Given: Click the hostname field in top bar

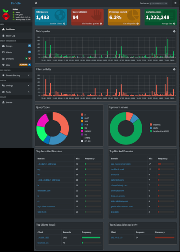Looking at the screenshot, I should 158,3.
